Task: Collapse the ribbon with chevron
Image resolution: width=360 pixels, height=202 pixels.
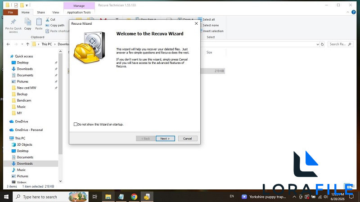Action: coord(348,12)
